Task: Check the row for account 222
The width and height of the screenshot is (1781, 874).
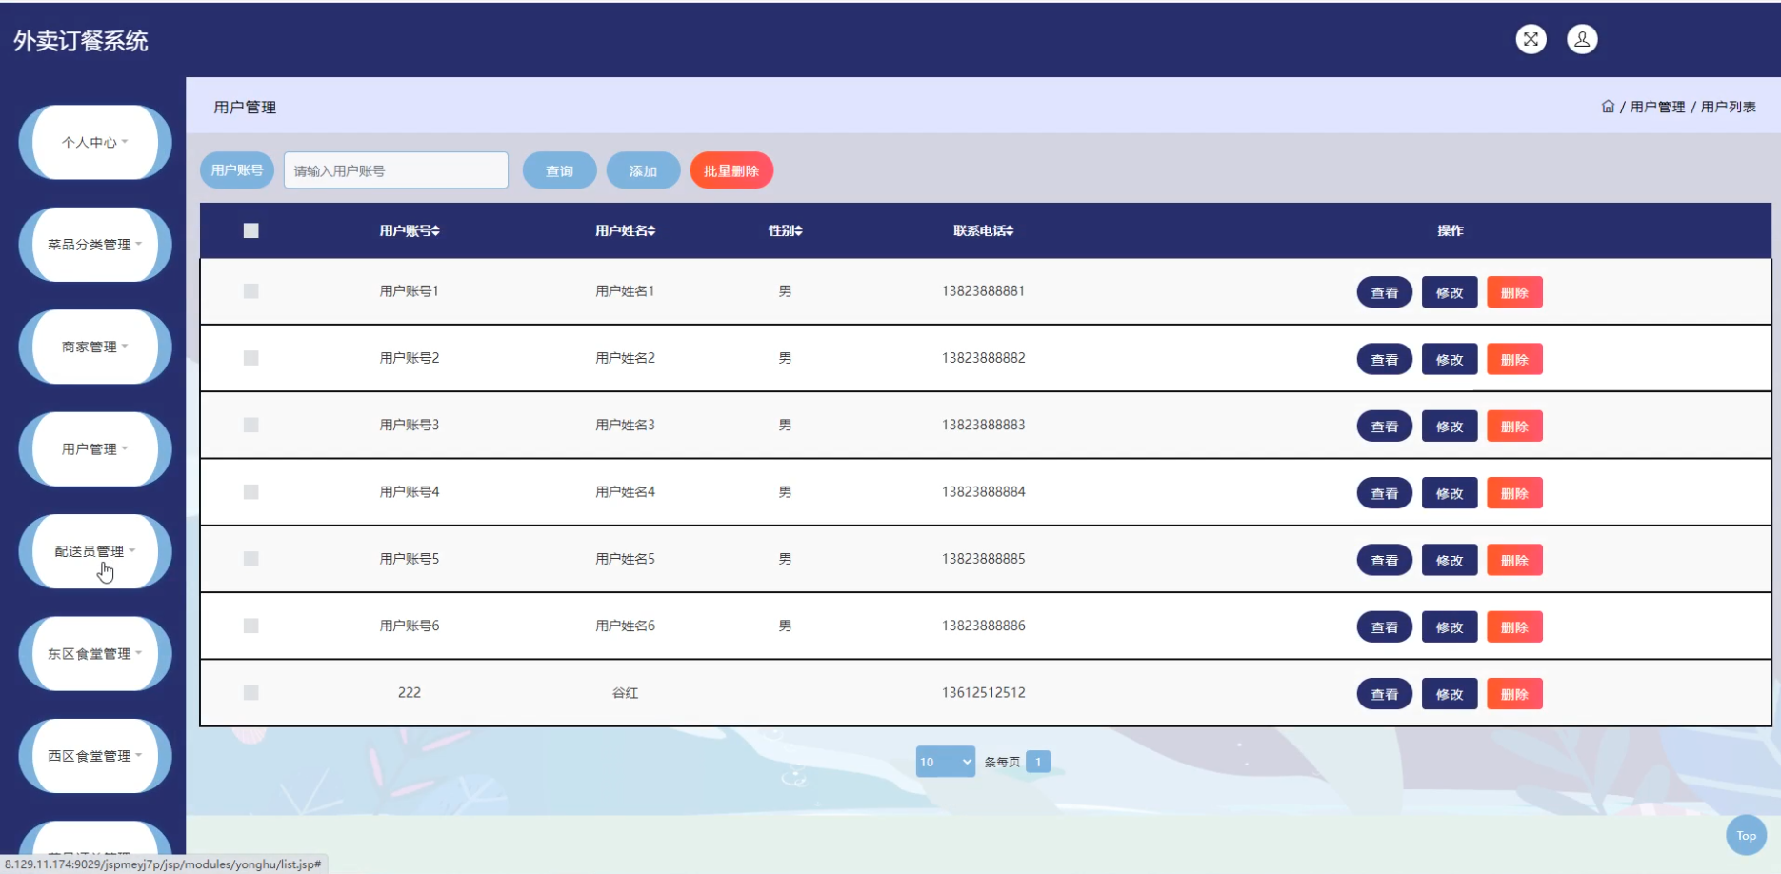Action: pos(251,693)
